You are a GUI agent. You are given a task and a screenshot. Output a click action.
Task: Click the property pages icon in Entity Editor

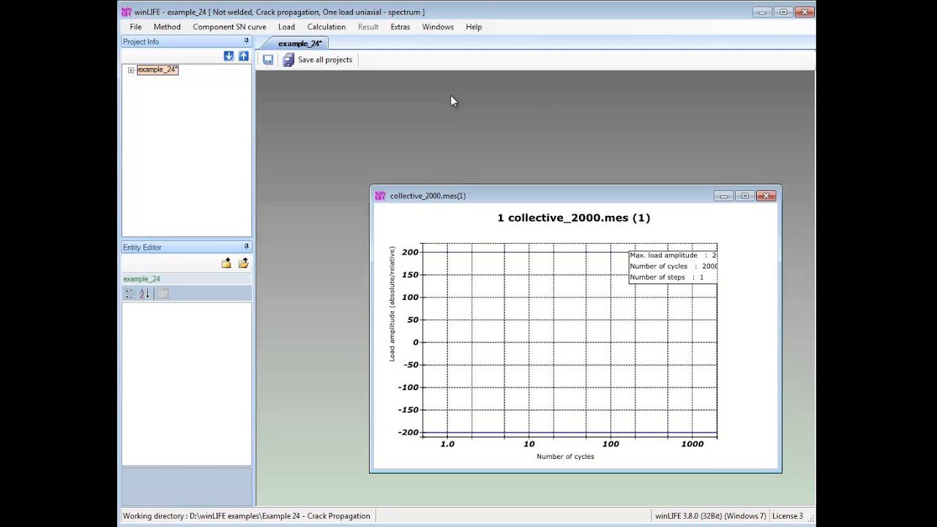pyautogui.click(x=163, y=294)
